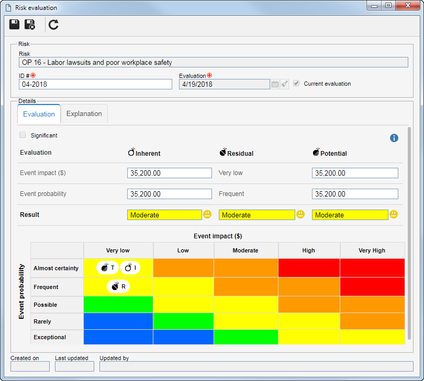
Task: Click the Details vertical scrollbar
Action: coord(409,233)
